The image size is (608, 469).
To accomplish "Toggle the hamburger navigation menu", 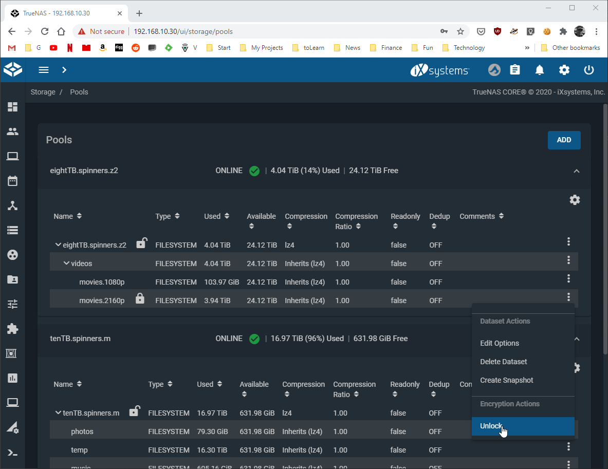I will pos(43,70).
